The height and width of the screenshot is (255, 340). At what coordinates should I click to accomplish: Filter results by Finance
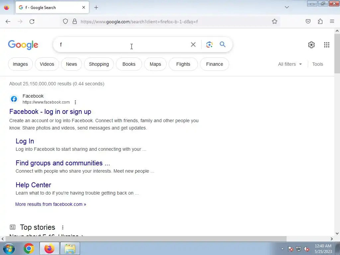pos(214,64)
